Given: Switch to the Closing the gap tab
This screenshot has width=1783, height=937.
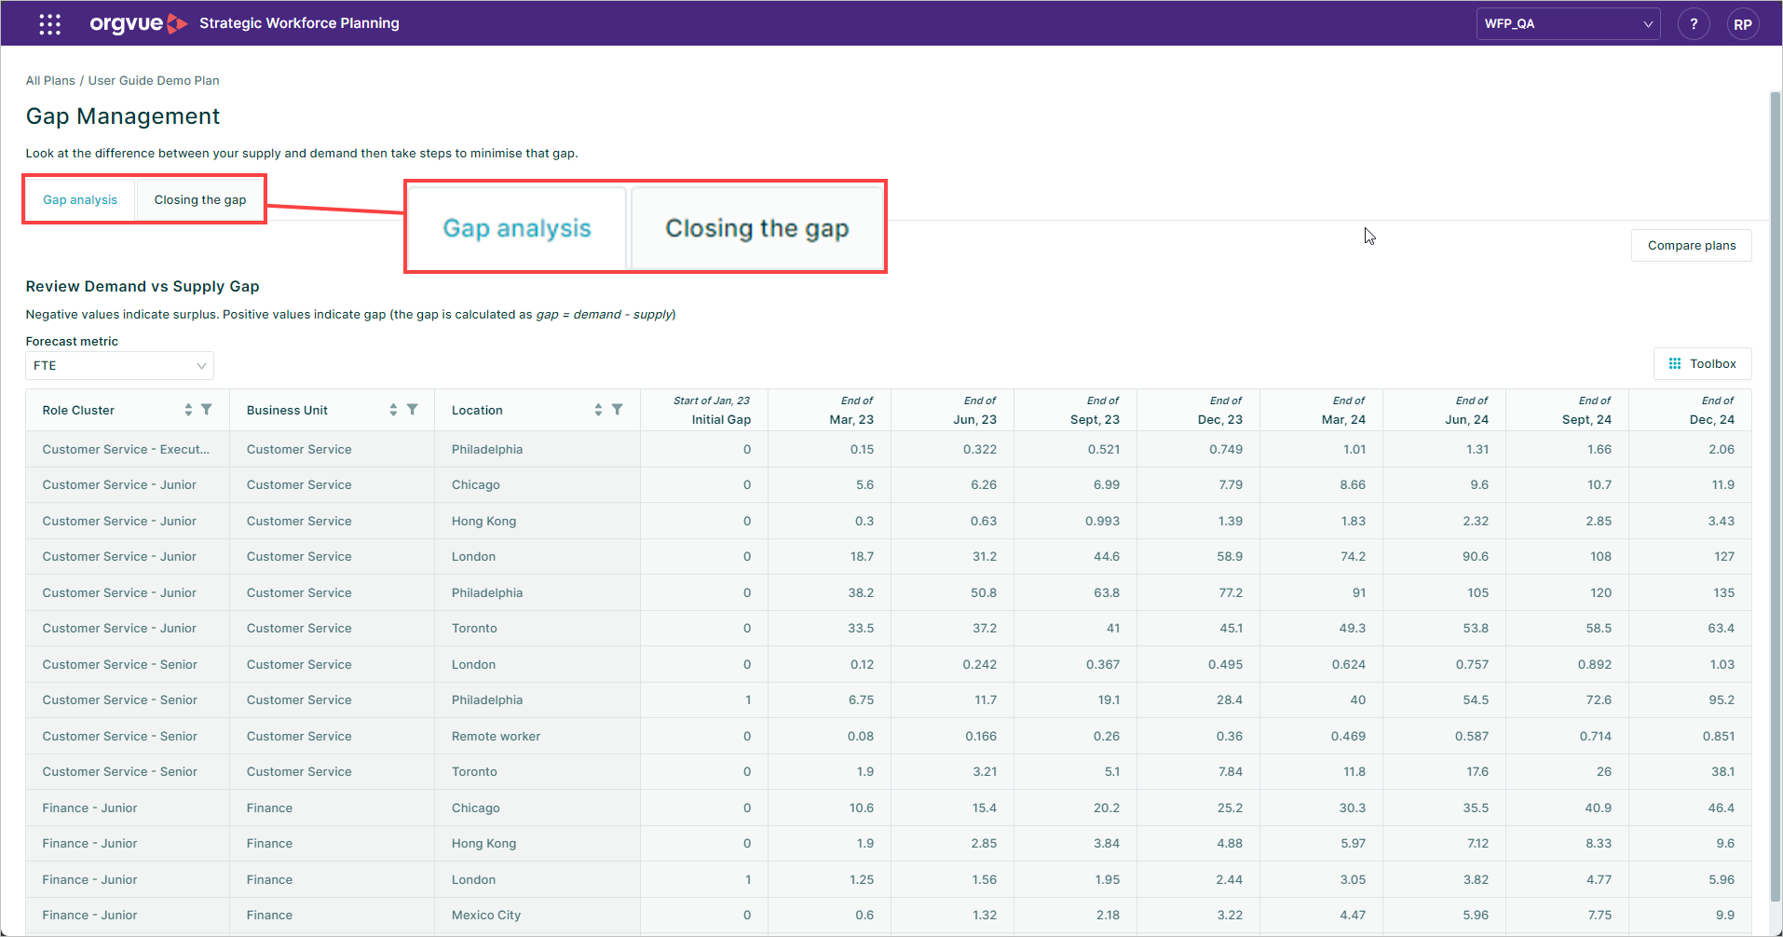Looking at the screenshot, I should pos(199,199).
